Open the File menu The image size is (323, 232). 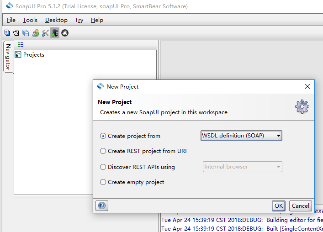click(x=11, y=20)
